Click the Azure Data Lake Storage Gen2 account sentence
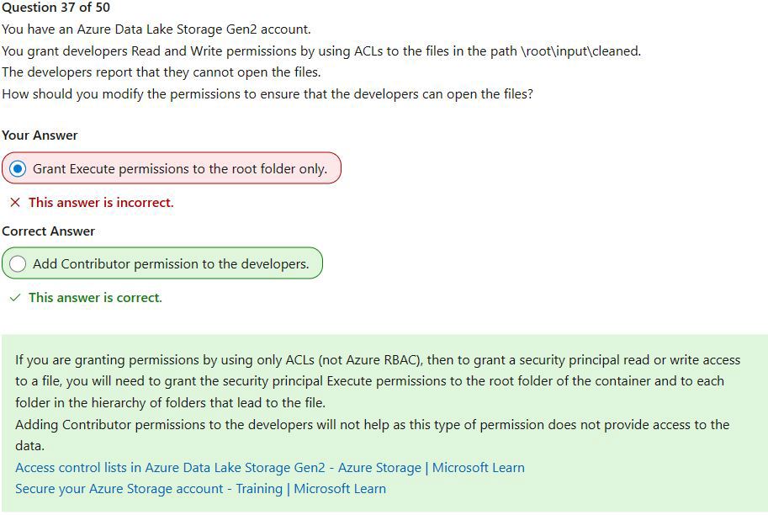 pos(156,29)
